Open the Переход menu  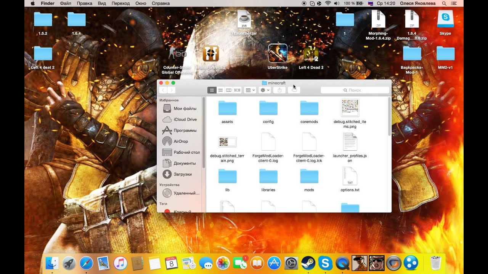[x=120, y=3]
